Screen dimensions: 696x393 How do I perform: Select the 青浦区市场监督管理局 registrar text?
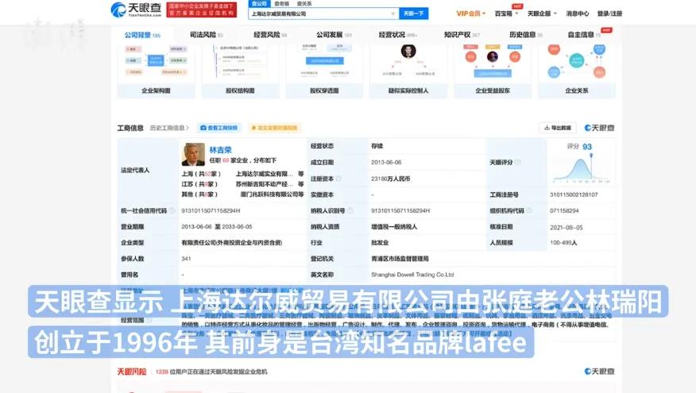click(400, 259)
